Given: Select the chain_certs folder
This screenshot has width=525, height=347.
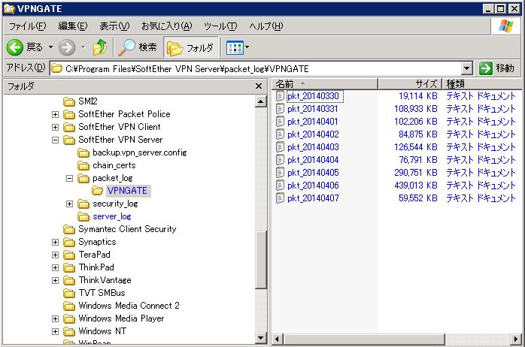Looking at the screenshot, I should (x=114, y=165).
